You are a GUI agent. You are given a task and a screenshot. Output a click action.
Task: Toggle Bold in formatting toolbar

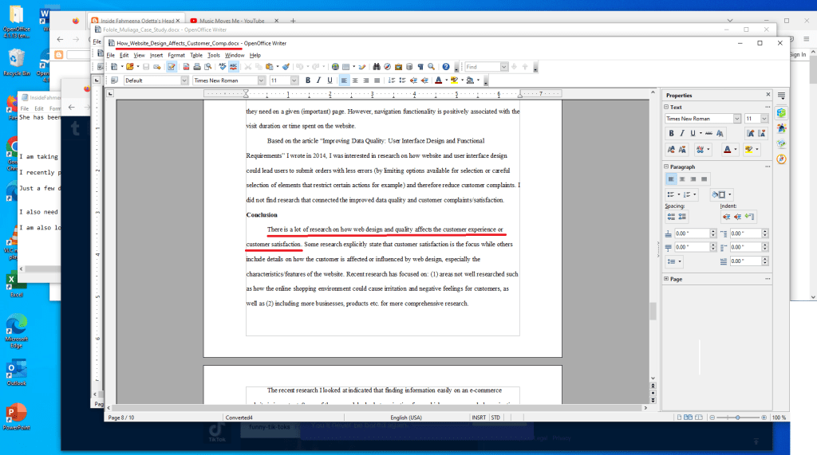(307, 80)
